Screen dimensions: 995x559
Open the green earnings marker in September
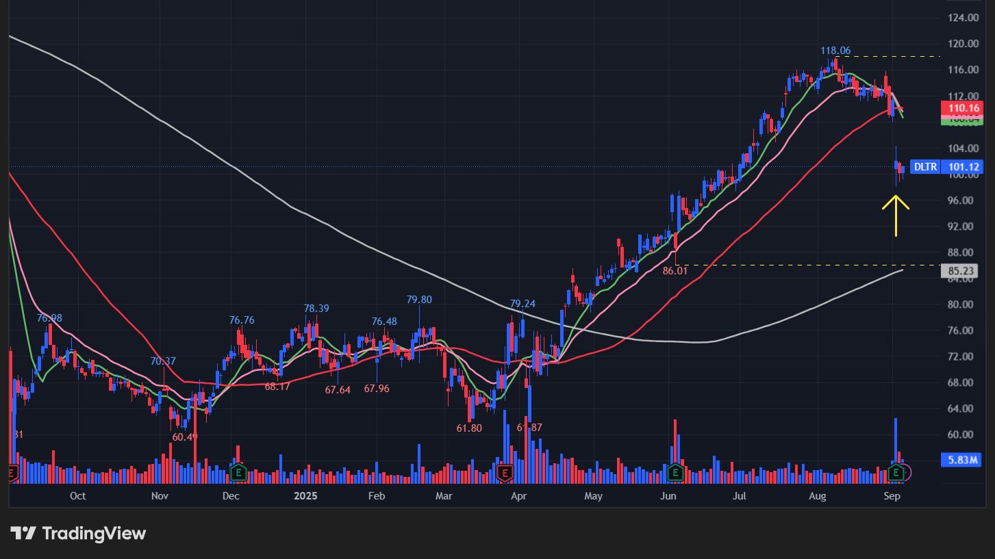point(897,472)
